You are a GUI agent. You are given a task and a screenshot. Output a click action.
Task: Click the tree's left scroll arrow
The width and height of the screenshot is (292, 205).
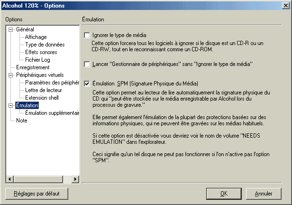(x=9, y=179)
